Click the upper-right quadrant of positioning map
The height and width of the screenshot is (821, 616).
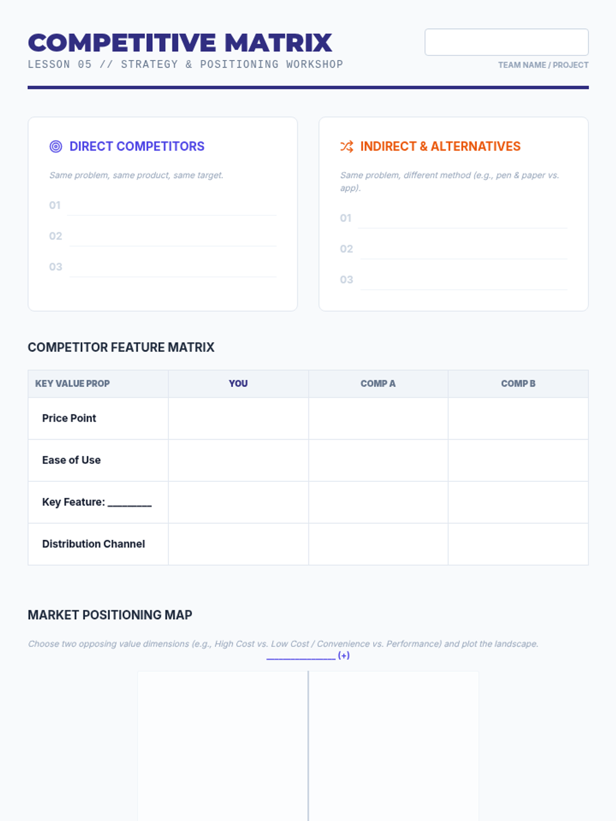[x=394, y=744]
